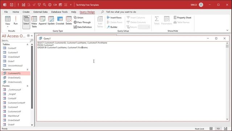Switch query to Data Definition type
The image size is (232, 131).
83,27
